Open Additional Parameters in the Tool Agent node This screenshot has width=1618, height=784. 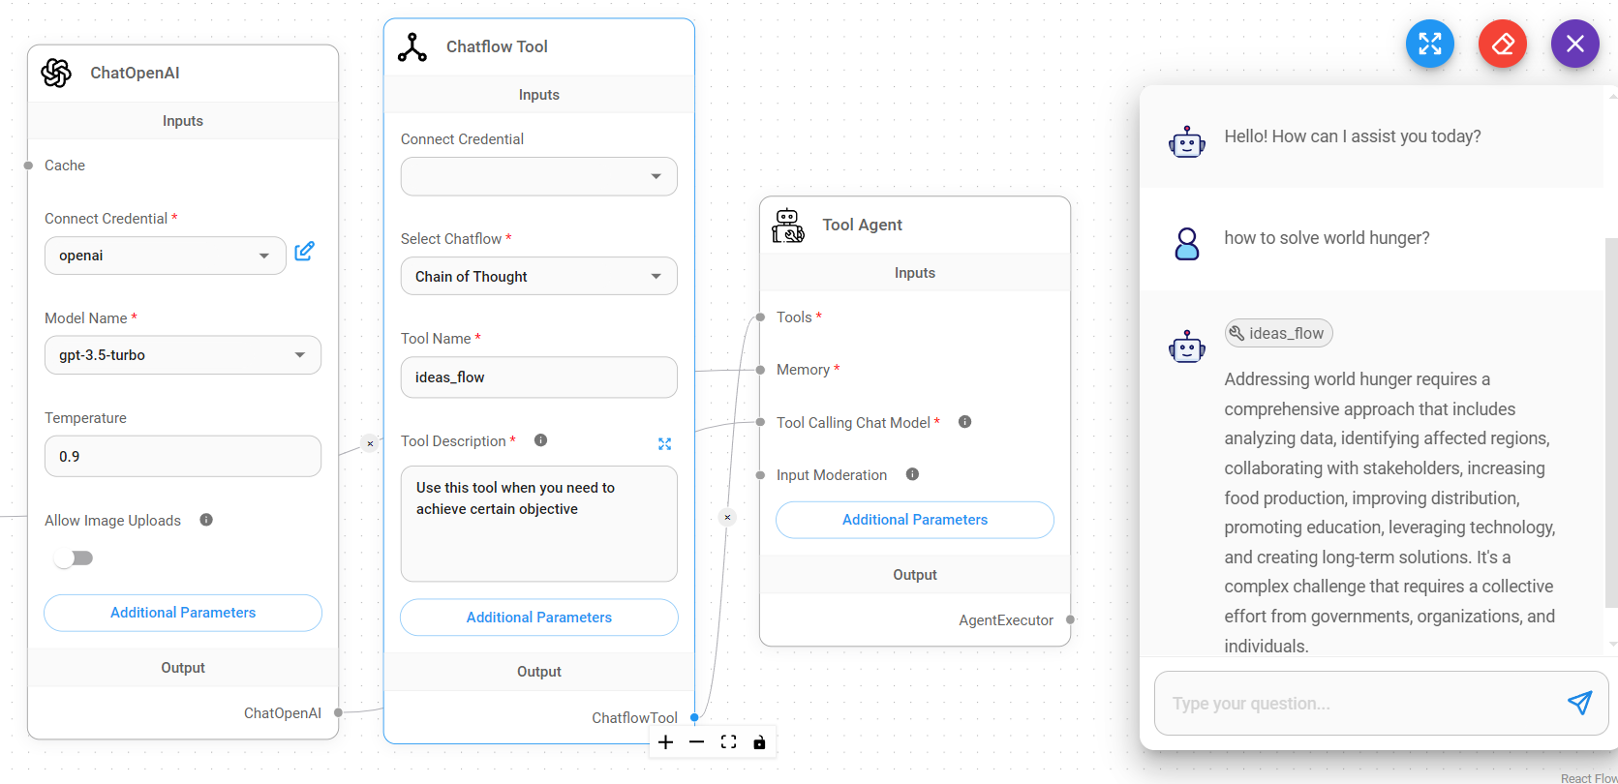[914, 520]
